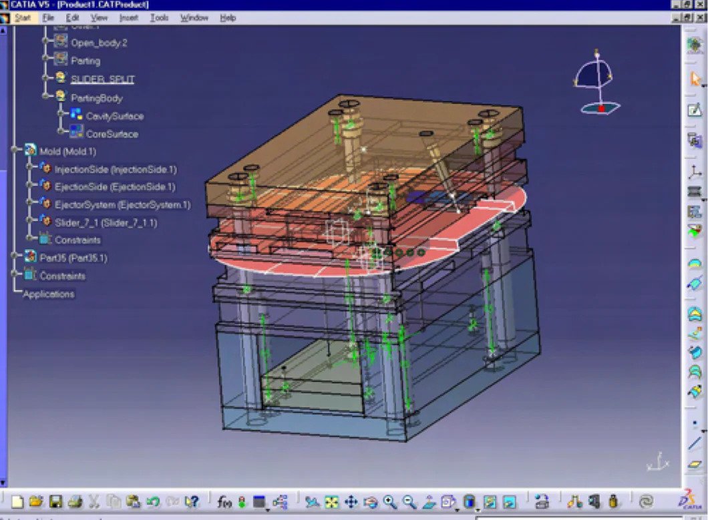Expand the Mold (Mold.1) tree node
Screen dimensions: 708x520
click(14, 150)
